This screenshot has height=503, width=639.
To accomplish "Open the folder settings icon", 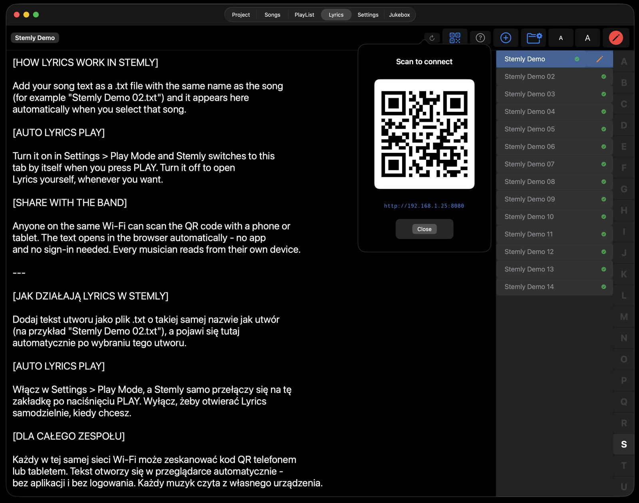I will point(534,38).
